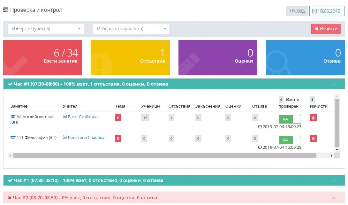
Task: Click info icon above Изчисти column
Action: tap(312, 100)
